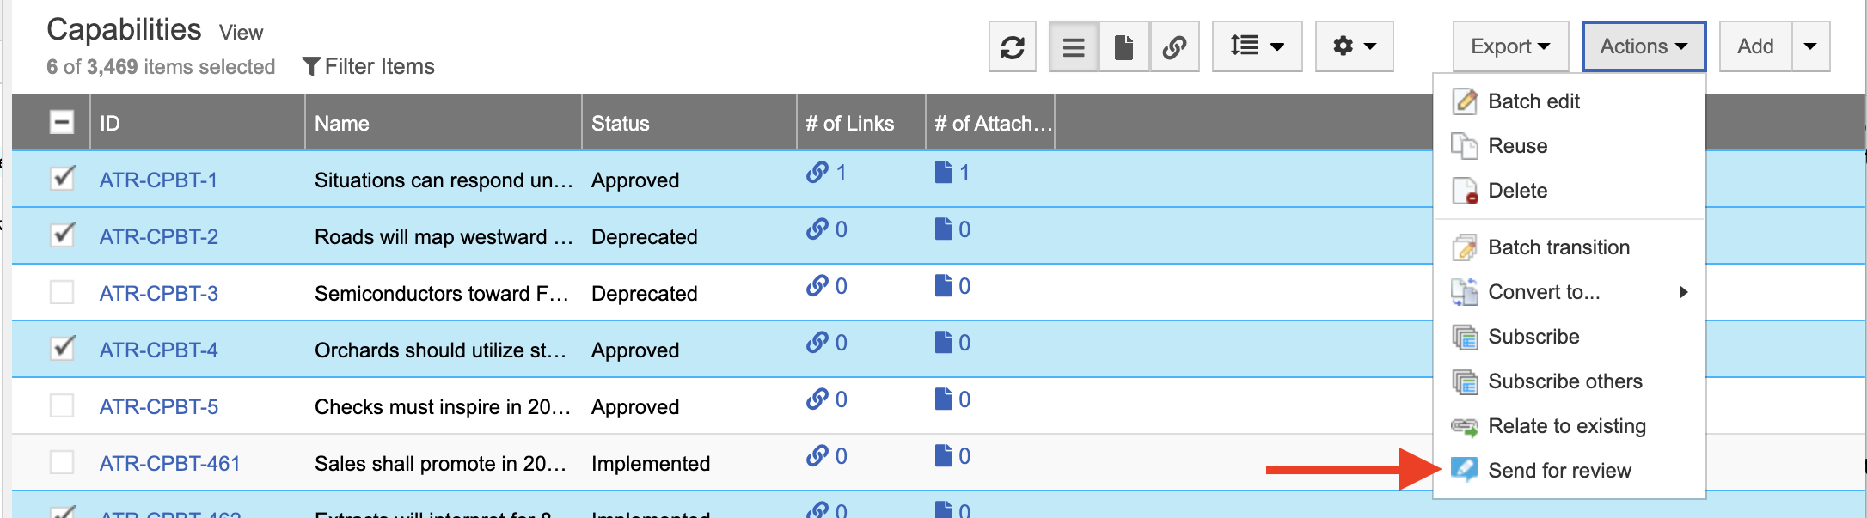Expand the Convert to... submenu
1867x518 pixels.
pos(1544,292)
